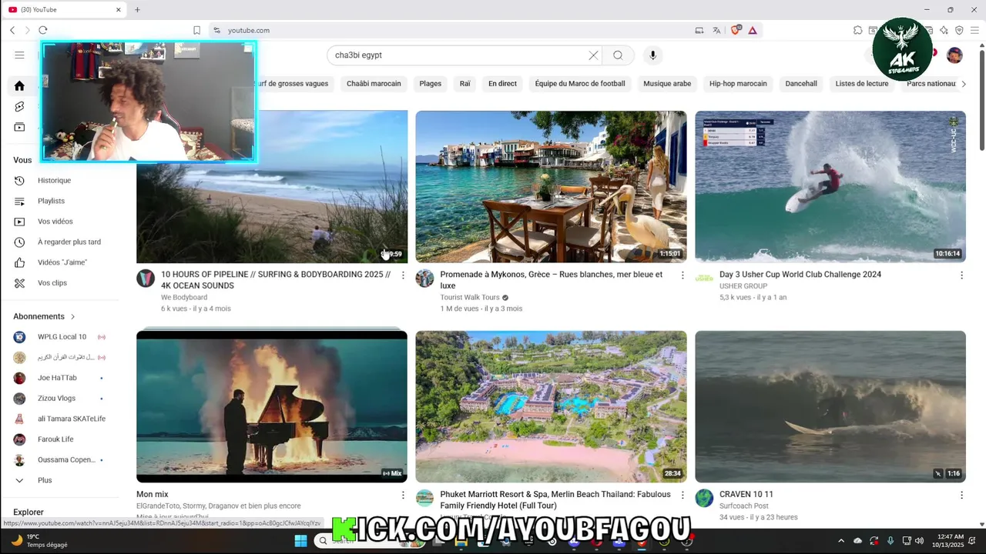Go to YouTube Home in the sidebar
The height and width of the screenshot is (554, 986).
pos(19,86)
